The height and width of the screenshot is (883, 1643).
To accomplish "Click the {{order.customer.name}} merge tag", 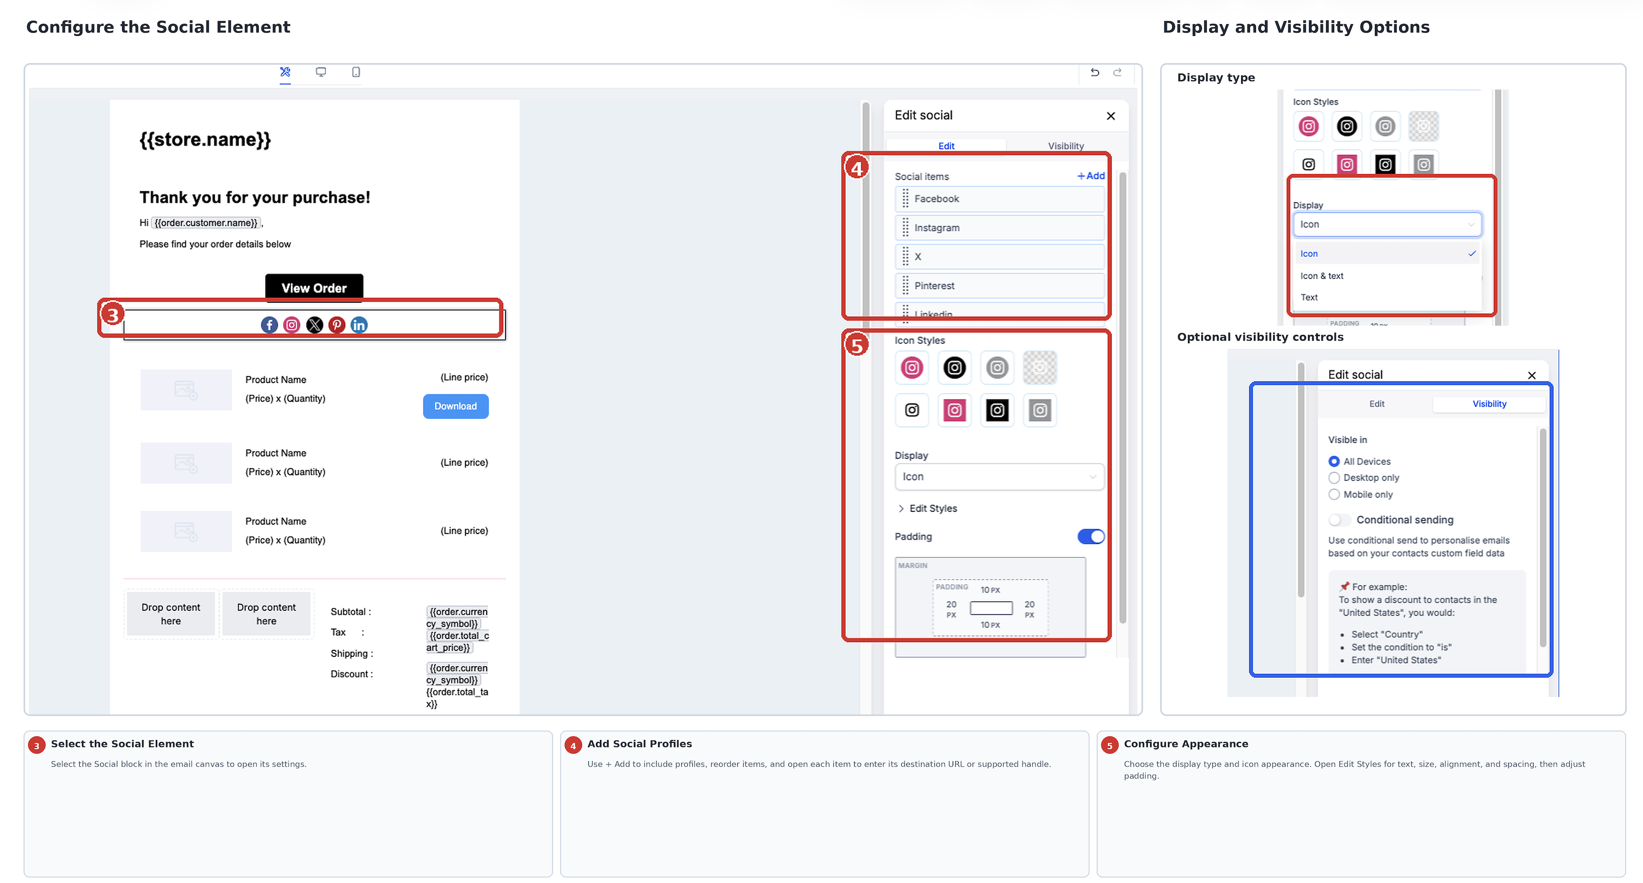I will [206, 223].
